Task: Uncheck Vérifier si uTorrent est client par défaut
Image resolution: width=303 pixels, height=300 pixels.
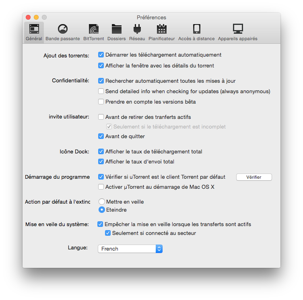Action: point(101,177)
